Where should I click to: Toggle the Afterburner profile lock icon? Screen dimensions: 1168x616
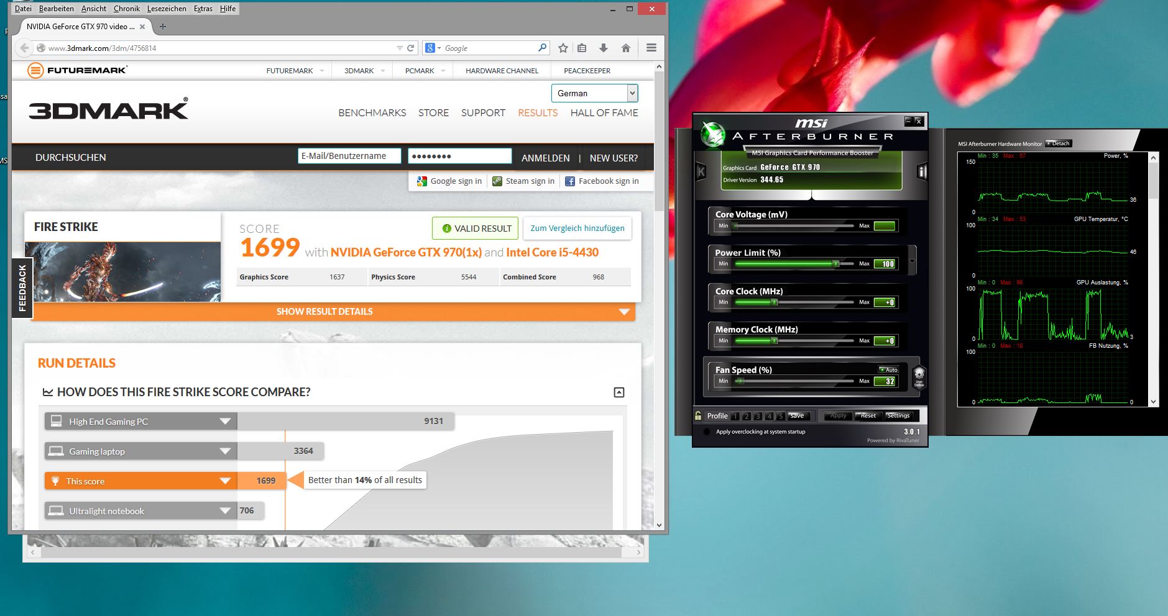click(698, 415)
